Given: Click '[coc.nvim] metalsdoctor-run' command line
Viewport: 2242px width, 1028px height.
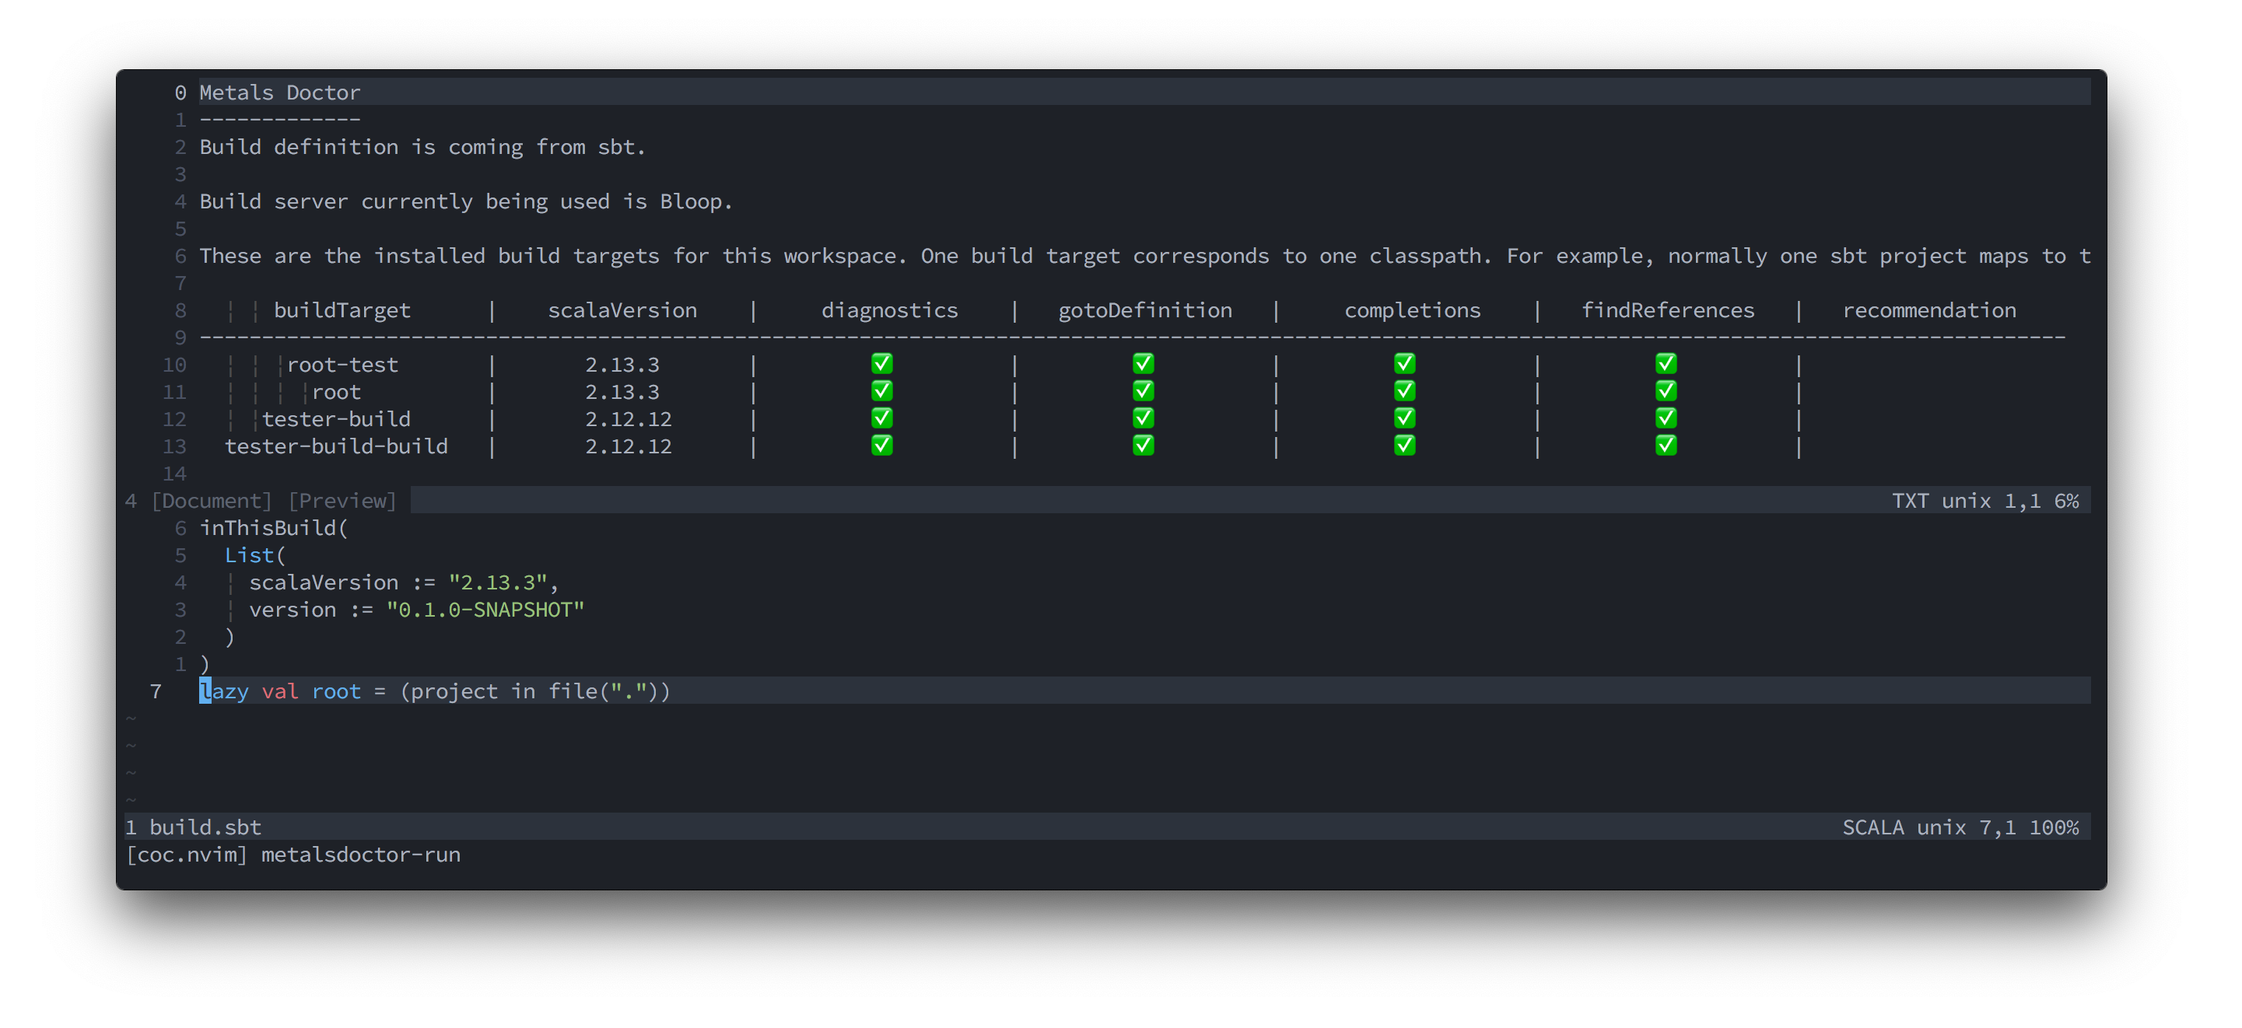Looking at the screenshot, I should tap(293, 855).
